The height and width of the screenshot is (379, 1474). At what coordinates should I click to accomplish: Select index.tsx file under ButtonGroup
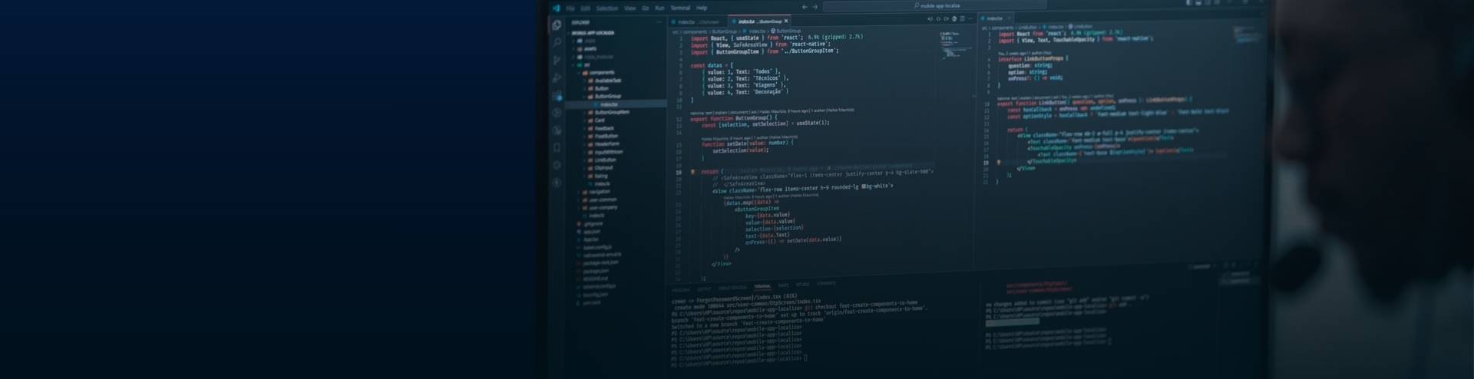pyautogui.click(x=609, y=104)
